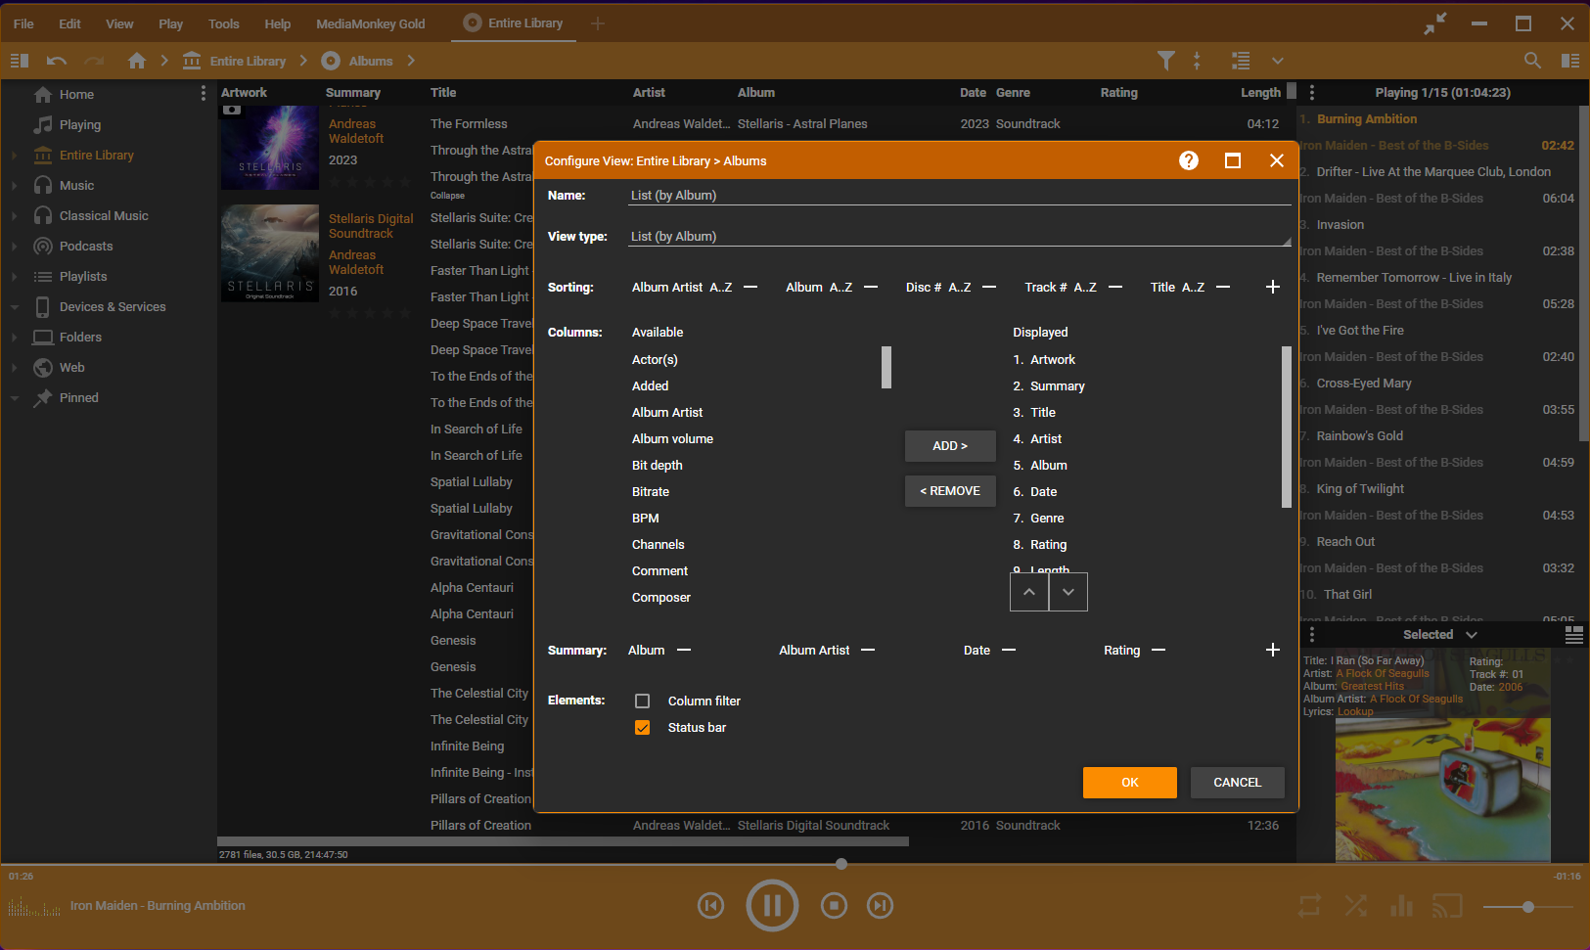The width and height of the screenshot is (1590, 950).
Task: Toggle Album Artist A..Z sort direction
Action: click(720, 287)
